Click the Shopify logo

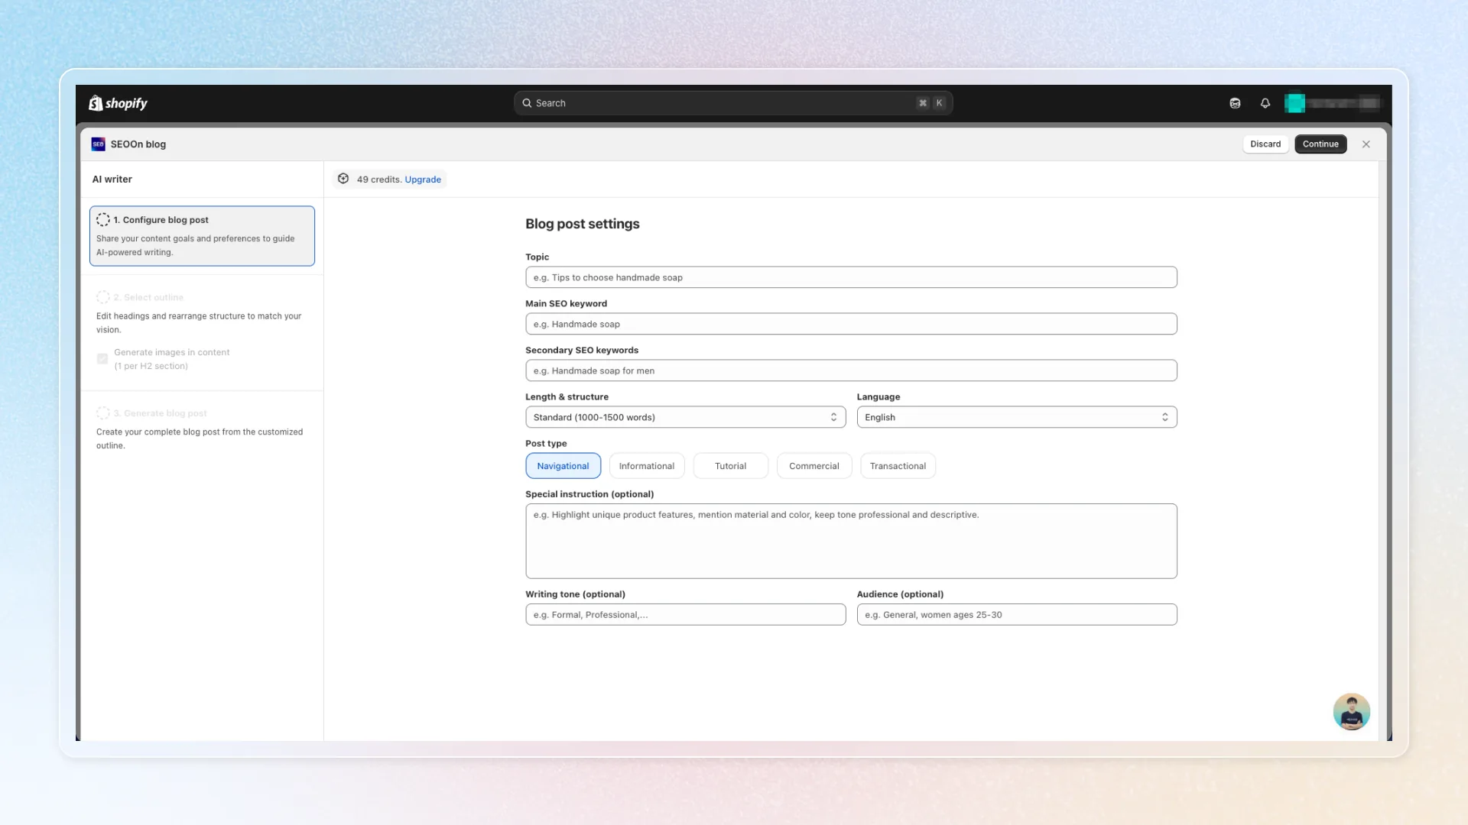pos(118,103)
